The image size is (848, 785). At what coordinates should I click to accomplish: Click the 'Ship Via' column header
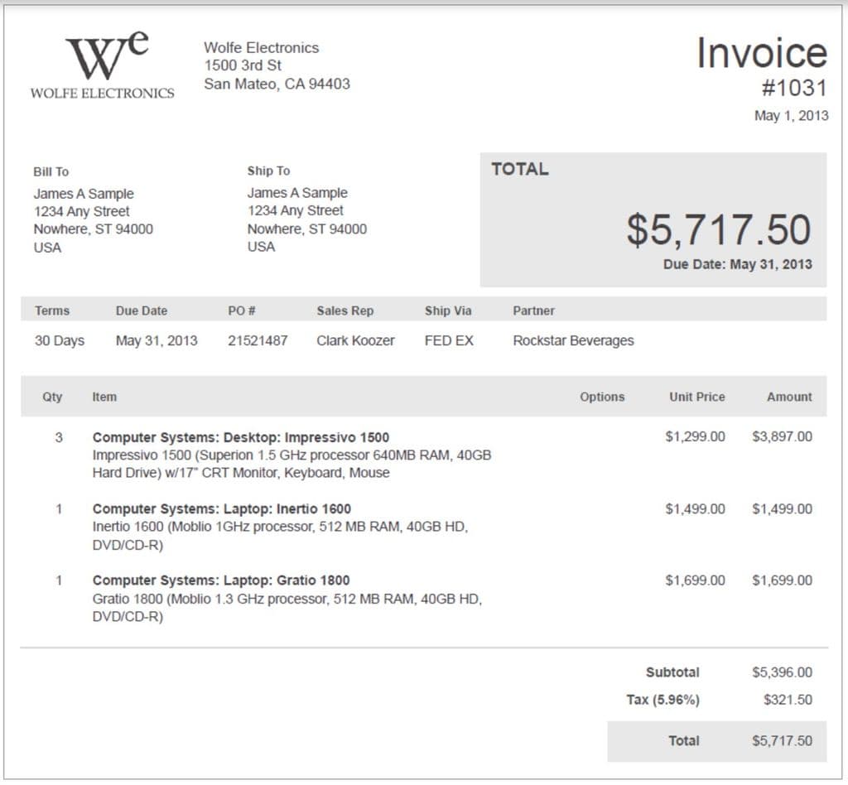[448, 311]
